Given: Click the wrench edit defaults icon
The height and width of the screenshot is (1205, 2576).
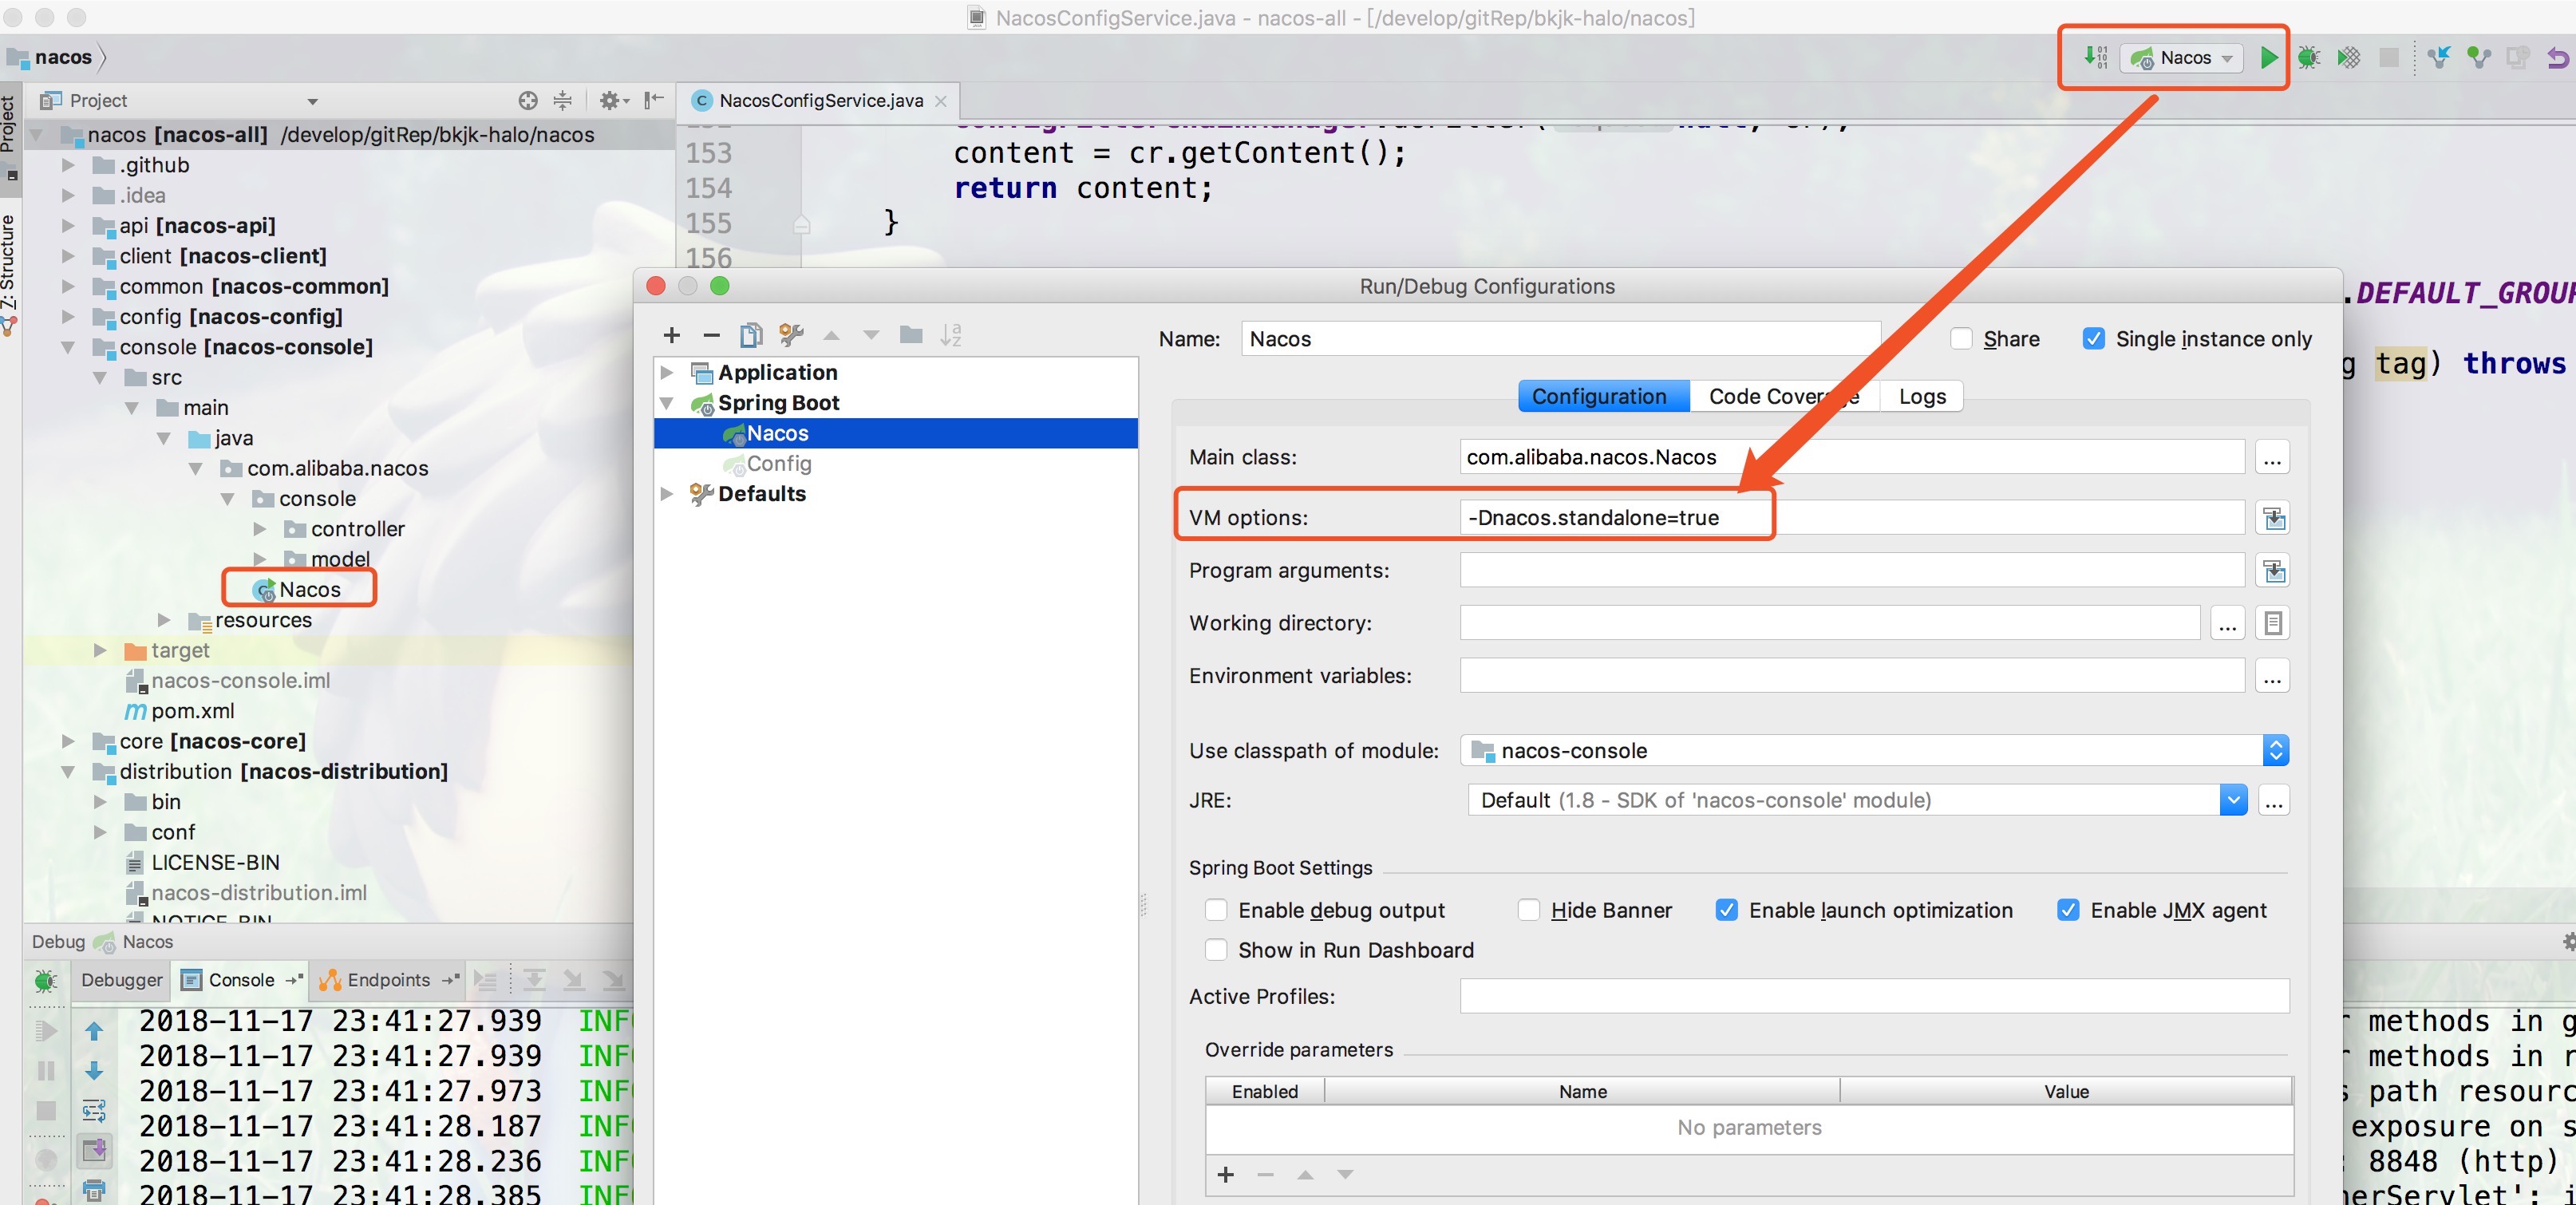Looking at the screenshot, I should pyautogui.click(x=791, y=335).
